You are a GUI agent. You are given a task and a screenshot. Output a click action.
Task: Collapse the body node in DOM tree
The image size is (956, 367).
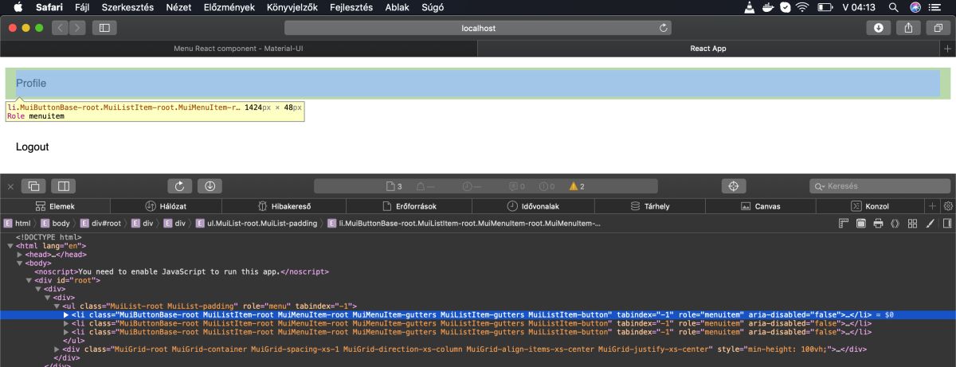[20, 263]
